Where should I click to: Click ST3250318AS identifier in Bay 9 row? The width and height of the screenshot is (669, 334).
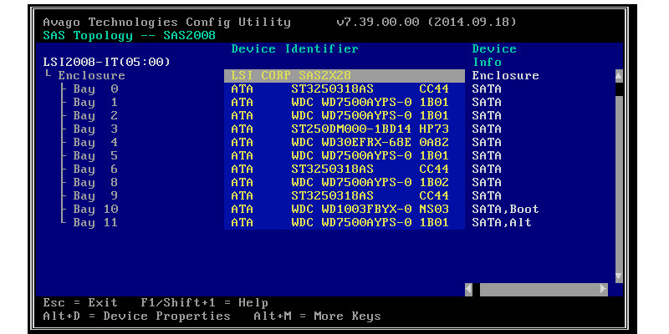pos(332,195)
